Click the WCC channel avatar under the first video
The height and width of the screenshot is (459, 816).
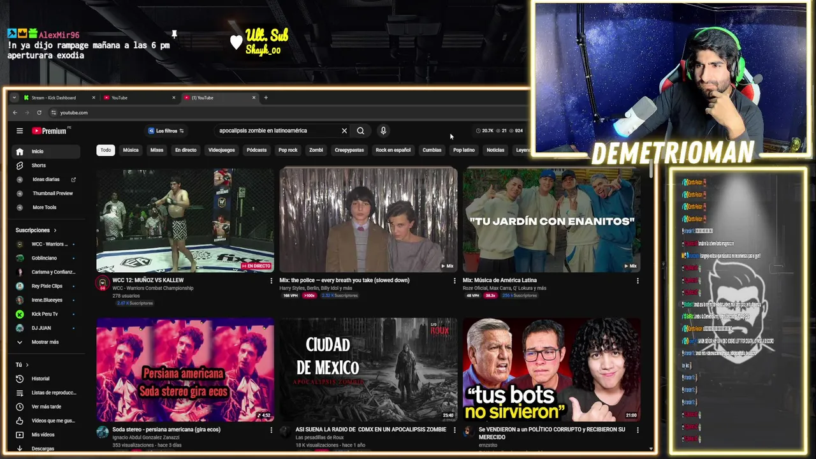click(102, 284)
